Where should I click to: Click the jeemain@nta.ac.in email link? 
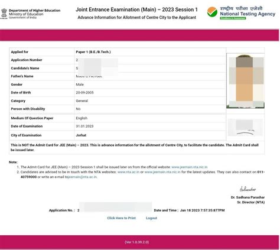coord(82,177)
